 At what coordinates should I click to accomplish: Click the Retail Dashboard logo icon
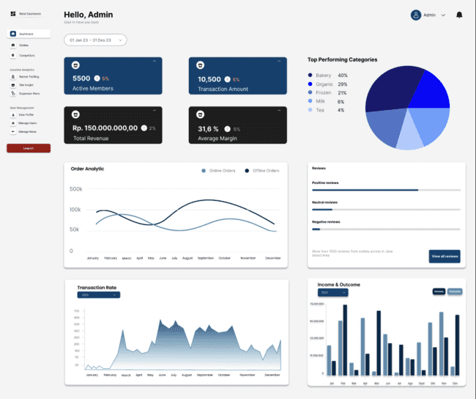[x=13, y=14]
